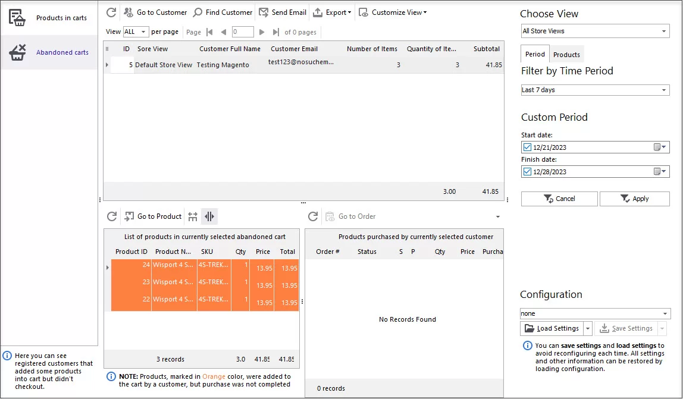Click the info icon in left panel hint
Image resolution: width=683 pixels, height=399 pixels.
point(7,356)
